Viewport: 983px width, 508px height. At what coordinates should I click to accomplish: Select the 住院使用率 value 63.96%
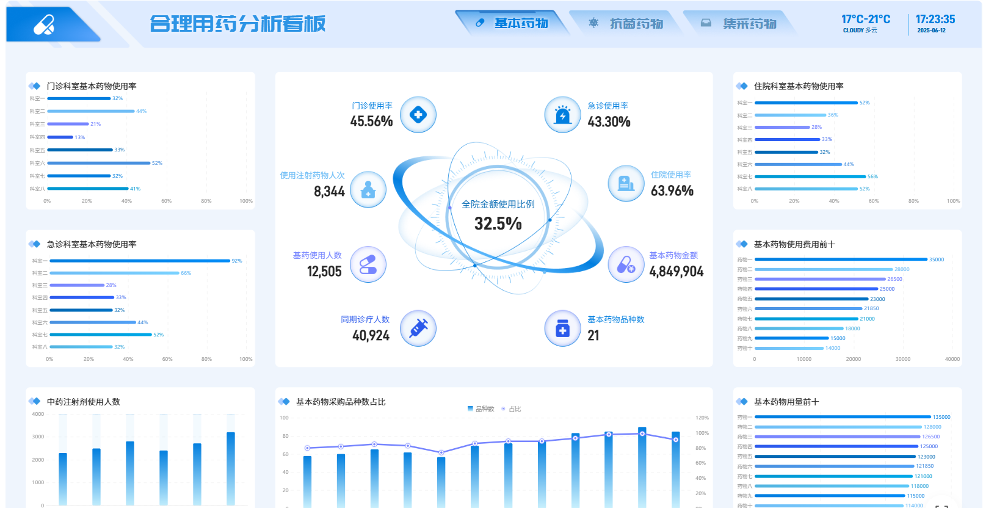pos(672,191)
